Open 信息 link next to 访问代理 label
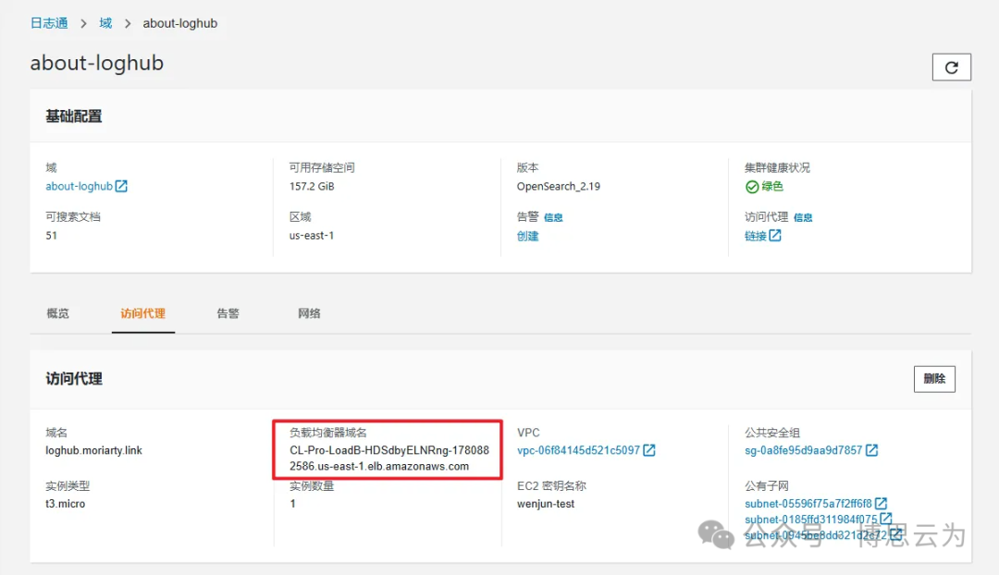The width and height of the screenshot is (999, 575). (x=803, y=218)
